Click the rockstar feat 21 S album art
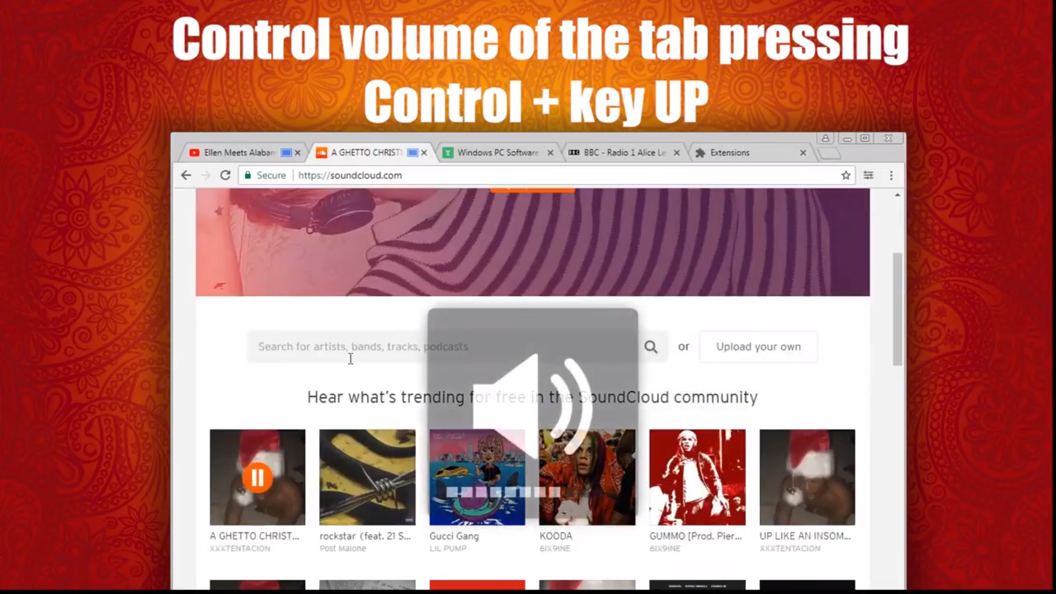 click(367, 477)
